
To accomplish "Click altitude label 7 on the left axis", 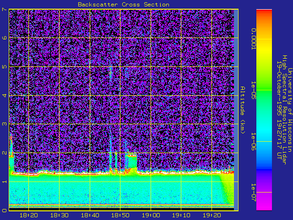I will (x=5, y=9).
